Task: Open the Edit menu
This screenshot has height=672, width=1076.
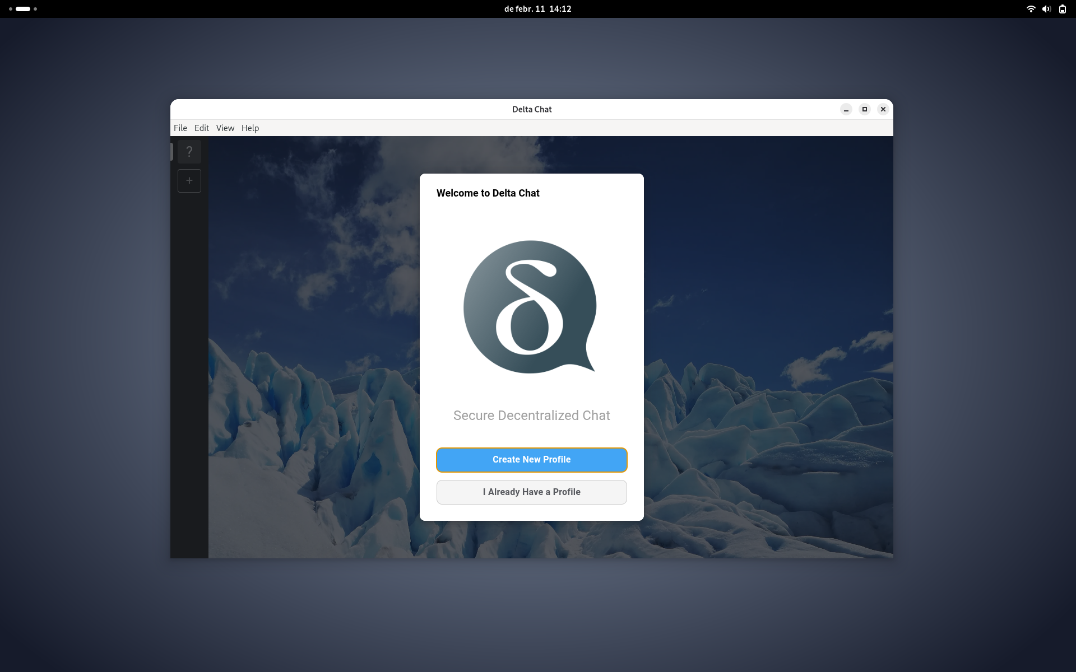Action: 202,128
